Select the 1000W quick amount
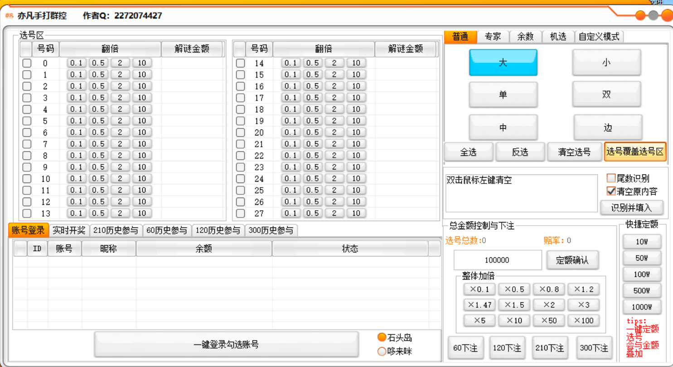Image resolution: width=673 pixels, height=367 pixels. click(642, 306)
